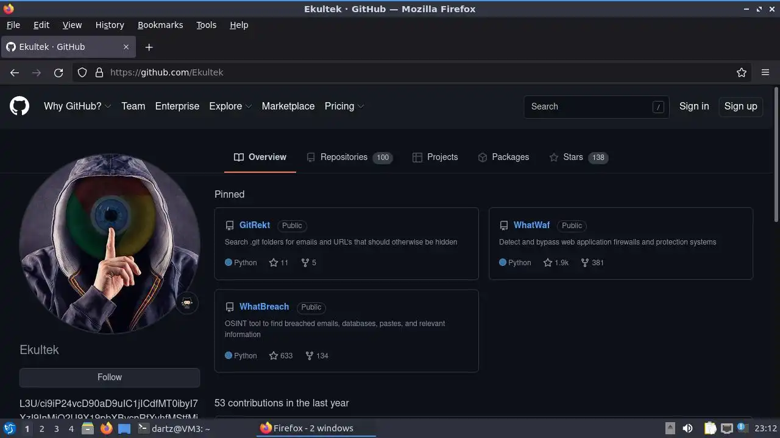Image resolution: width=780 pixels, height=438 pixels.
Task: Open the clipboard manager tray icon
Action: tap(710, 428)
